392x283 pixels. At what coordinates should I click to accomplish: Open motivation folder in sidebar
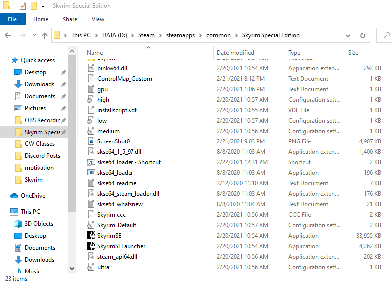click(x=39, y=168)
